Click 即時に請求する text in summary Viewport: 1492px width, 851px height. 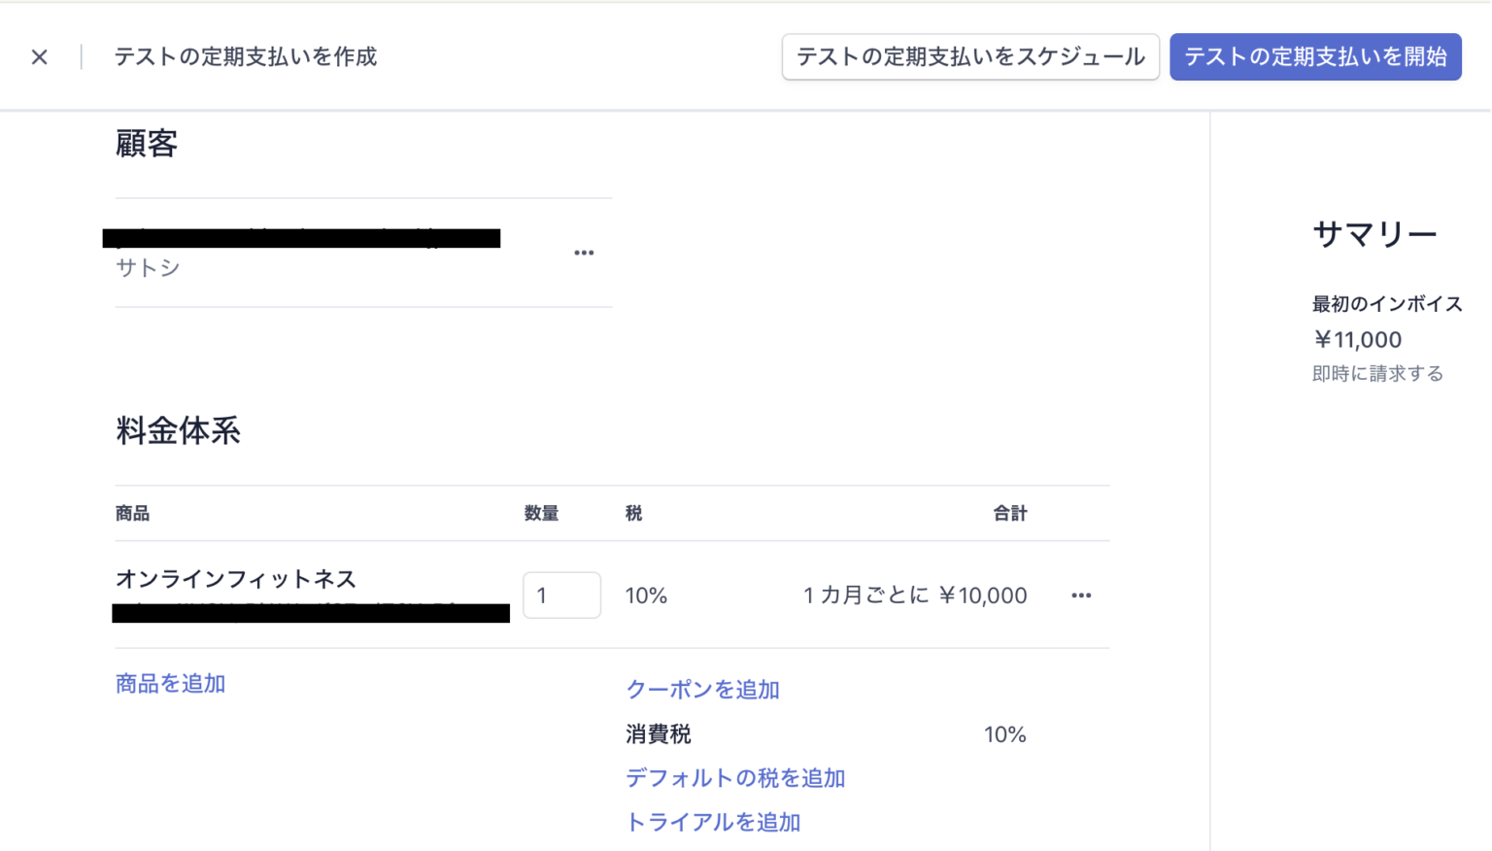tap(1377, 374)
